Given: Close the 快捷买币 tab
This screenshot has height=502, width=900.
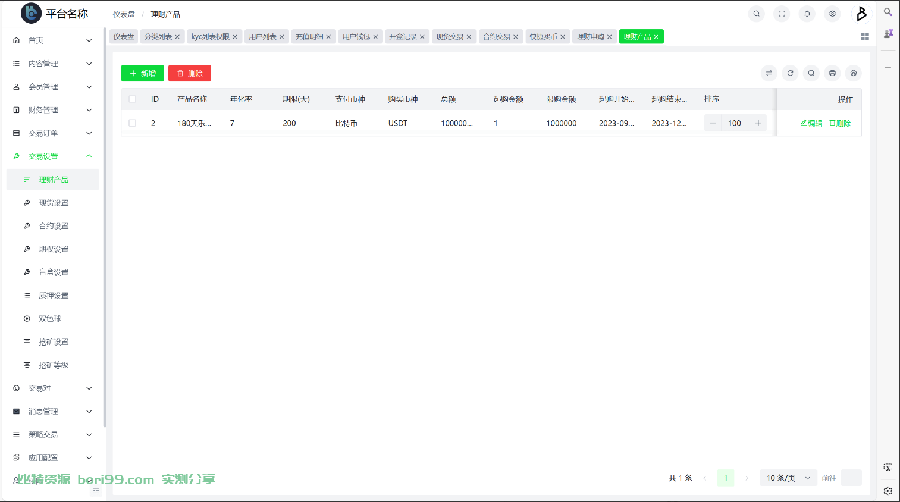Looking at the screenshot, I should coord(563,37).
